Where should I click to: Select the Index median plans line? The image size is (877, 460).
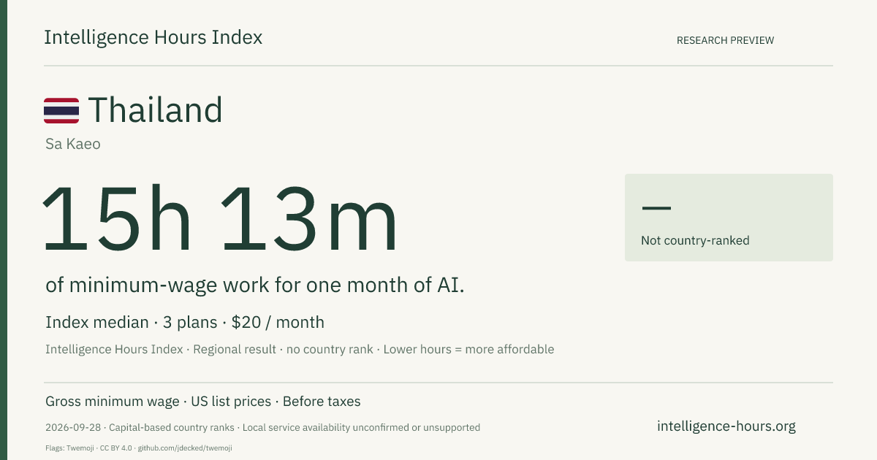coord(185,322)
